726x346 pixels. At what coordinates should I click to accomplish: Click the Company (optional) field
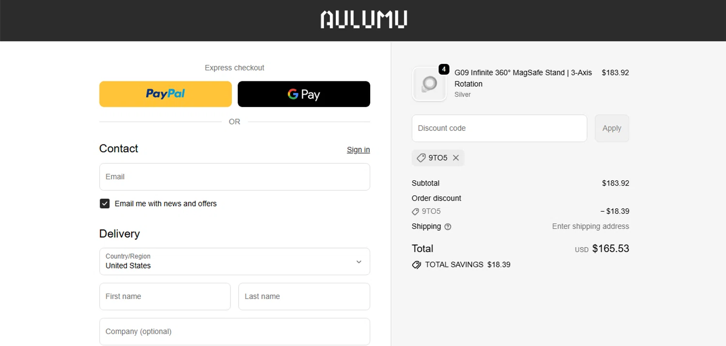tap(235, 331)
